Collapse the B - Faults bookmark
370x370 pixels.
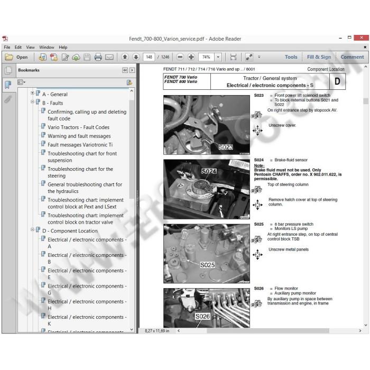point(32,101)
